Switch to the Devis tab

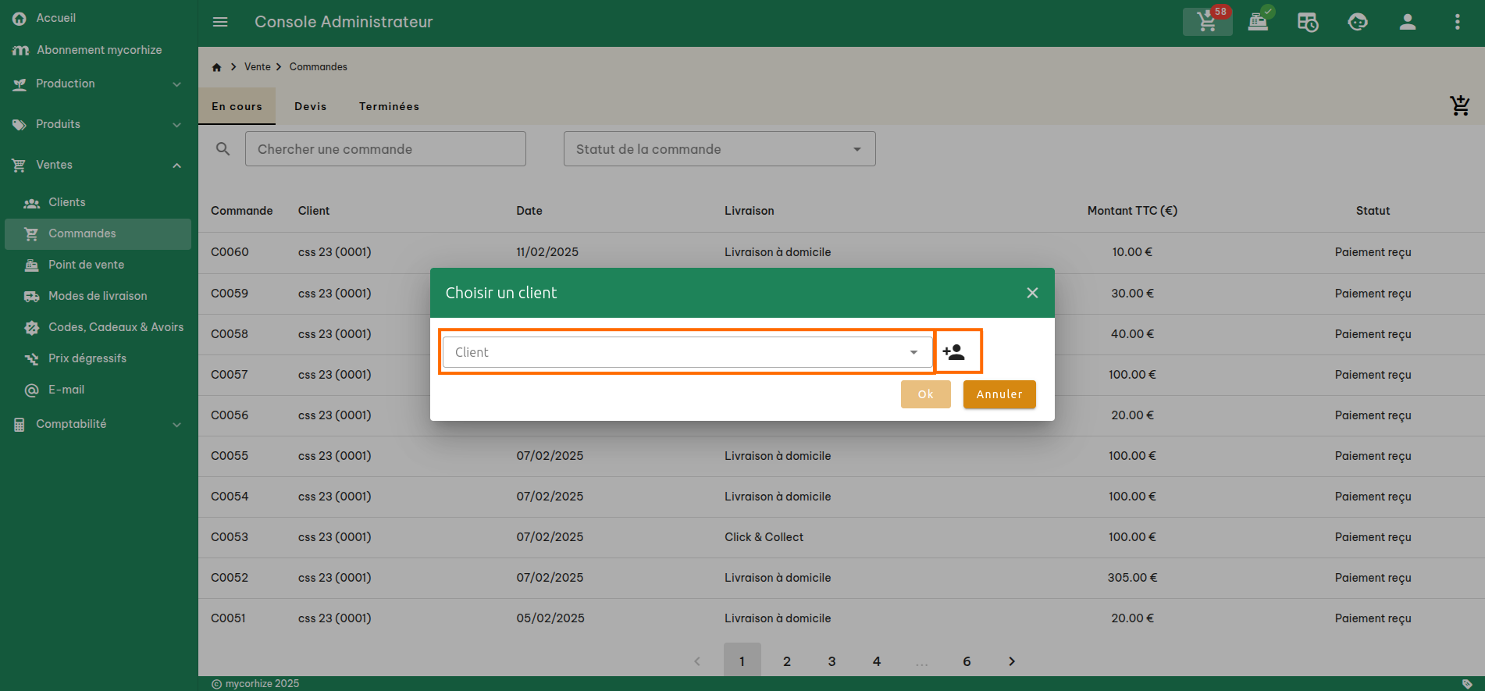[311, 106]
